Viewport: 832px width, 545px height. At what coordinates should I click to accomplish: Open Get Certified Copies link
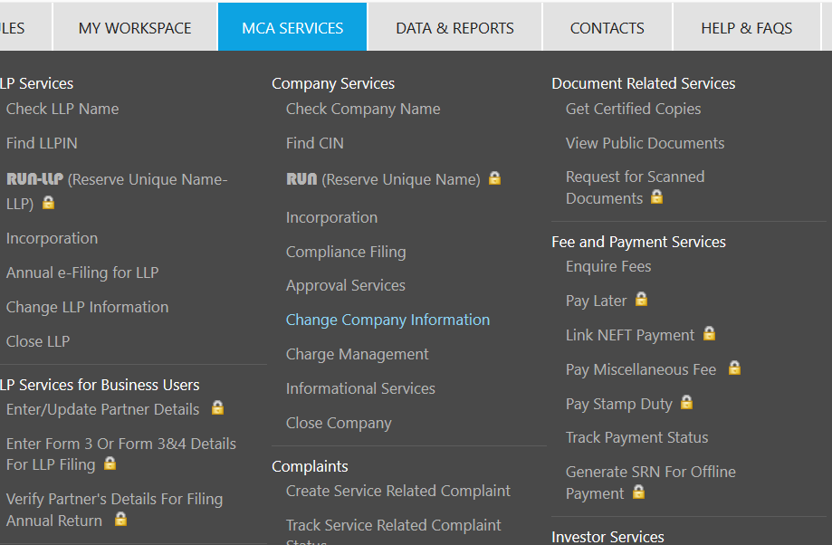tap(633, 109)
